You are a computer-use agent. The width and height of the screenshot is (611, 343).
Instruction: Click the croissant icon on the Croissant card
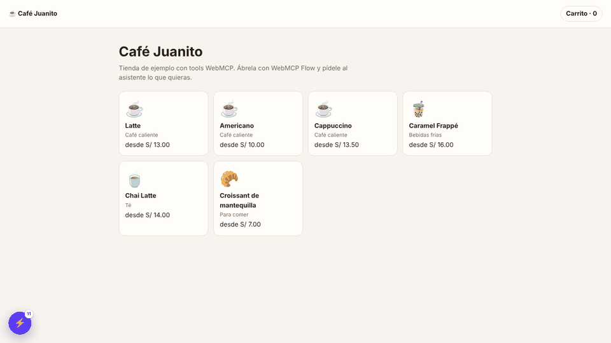(229, 179)
